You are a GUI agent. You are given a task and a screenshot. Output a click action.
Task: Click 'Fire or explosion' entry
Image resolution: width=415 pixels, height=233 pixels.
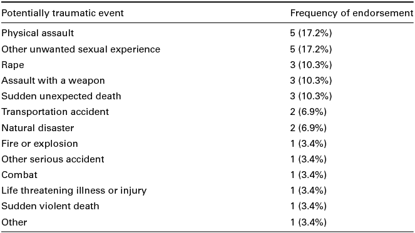[x=39, y=144]
